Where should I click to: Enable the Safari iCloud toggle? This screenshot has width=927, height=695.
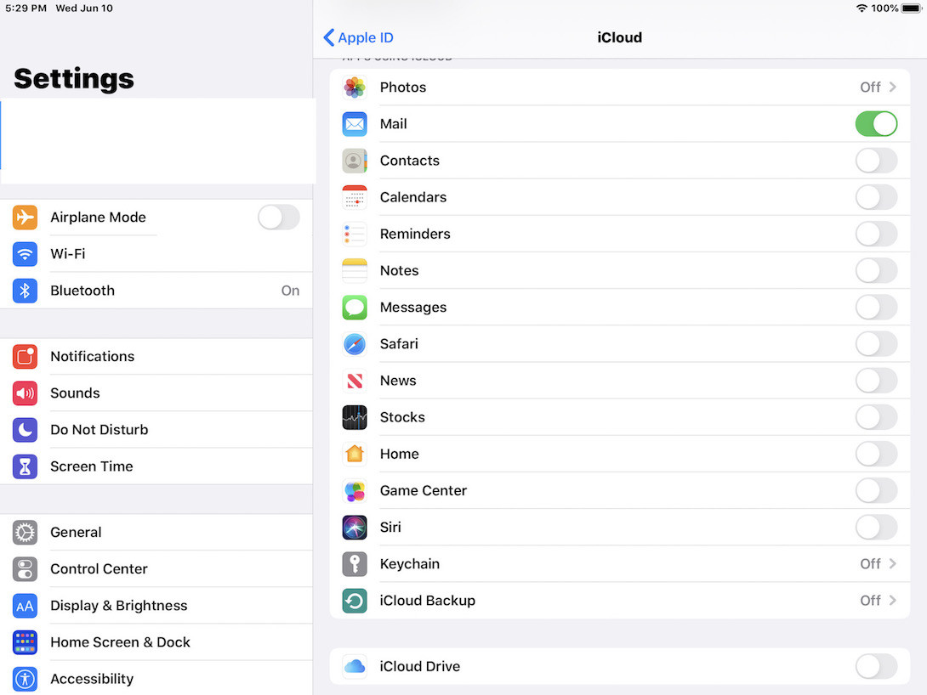click(876, 343)
